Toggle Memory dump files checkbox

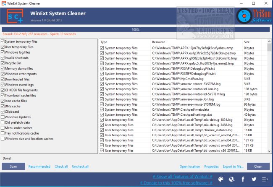click(x=3, y=68)
